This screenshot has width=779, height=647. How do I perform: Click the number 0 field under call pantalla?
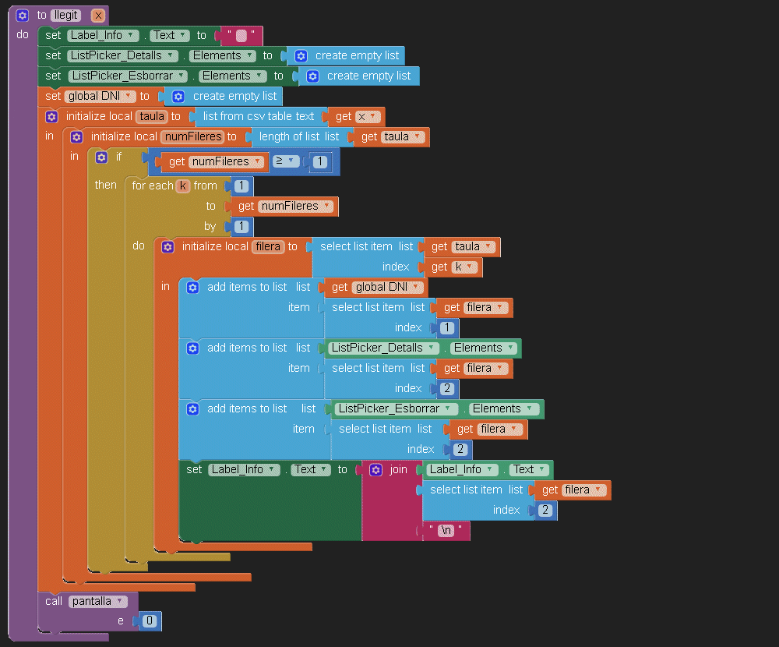pos(150,621)
